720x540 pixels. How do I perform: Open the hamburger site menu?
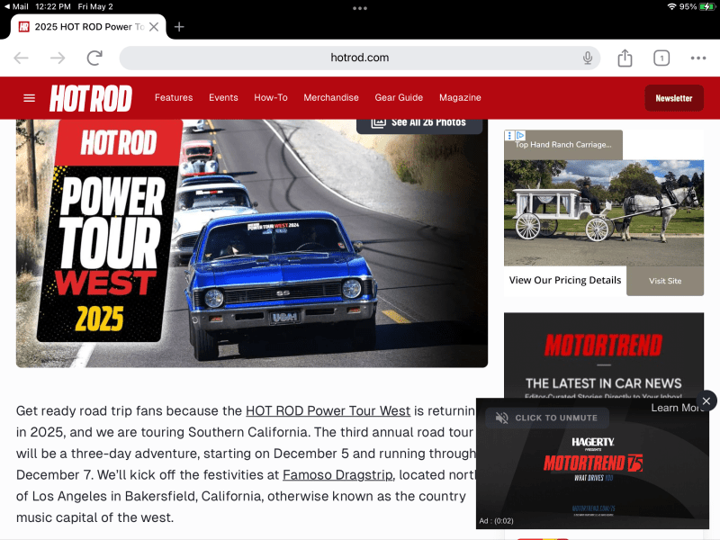29,98
